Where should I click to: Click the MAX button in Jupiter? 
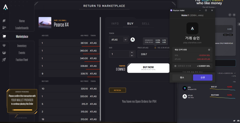(231, 35)
